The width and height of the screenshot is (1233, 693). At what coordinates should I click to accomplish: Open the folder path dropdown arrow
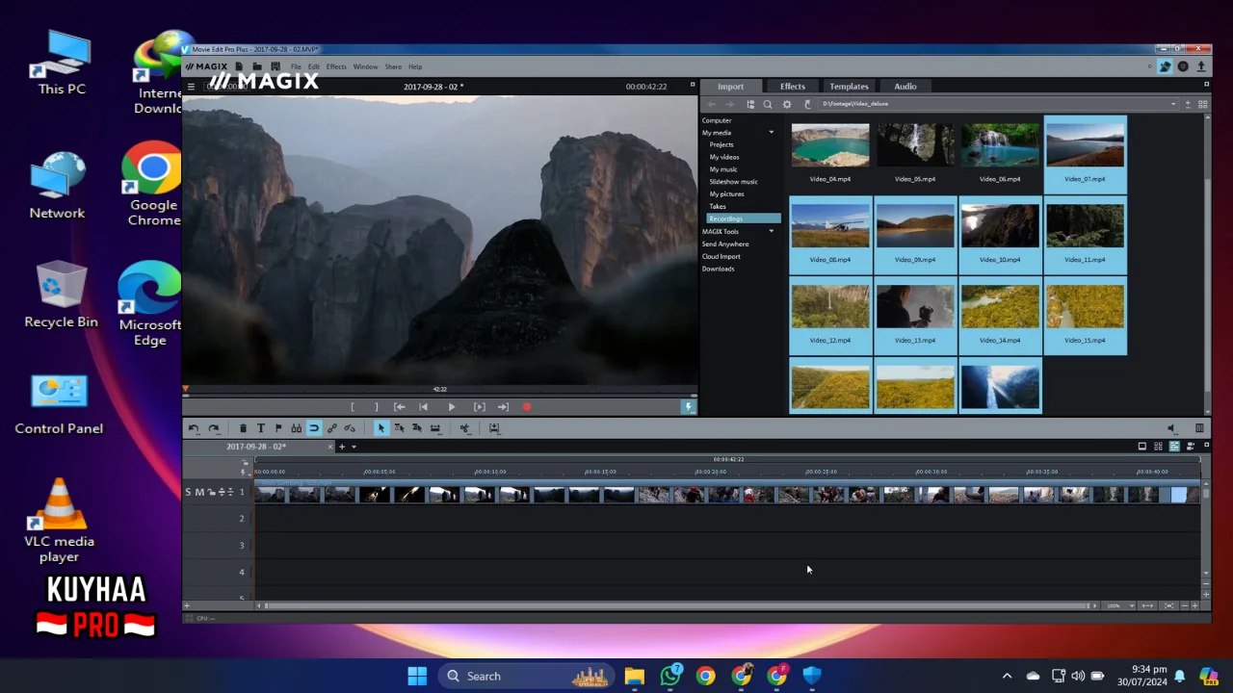1173,104
